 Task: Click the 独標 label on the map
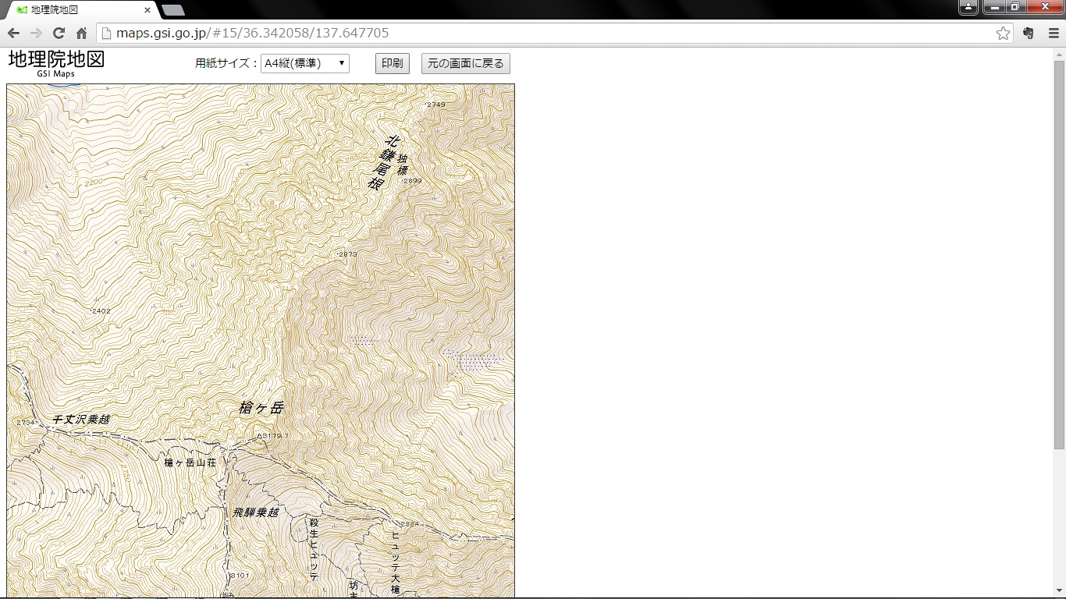coord(403,164)
